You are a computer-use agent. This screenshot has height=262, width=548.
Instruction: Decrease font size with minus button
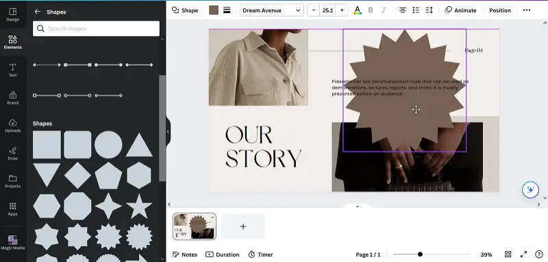[314, 10]
